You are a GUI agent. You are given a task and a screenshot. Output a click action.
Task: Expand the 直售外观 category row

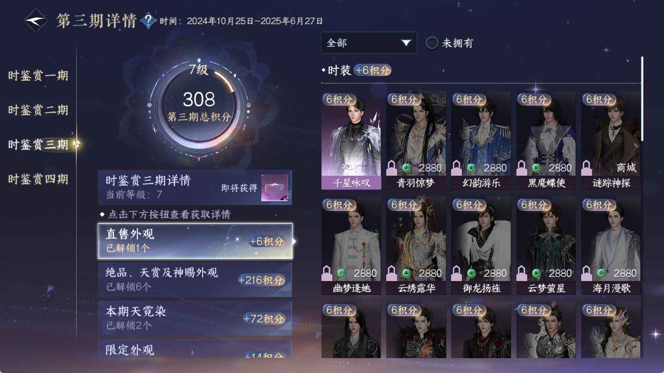click(x=195, y=241)
